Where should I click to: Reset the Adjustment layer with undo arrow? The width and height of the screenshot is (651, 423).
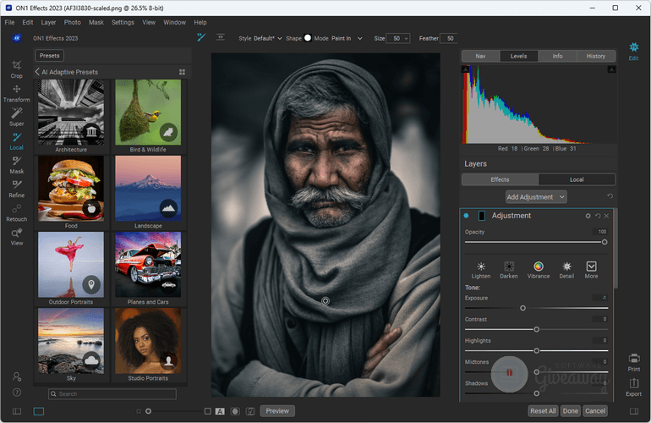598,216
